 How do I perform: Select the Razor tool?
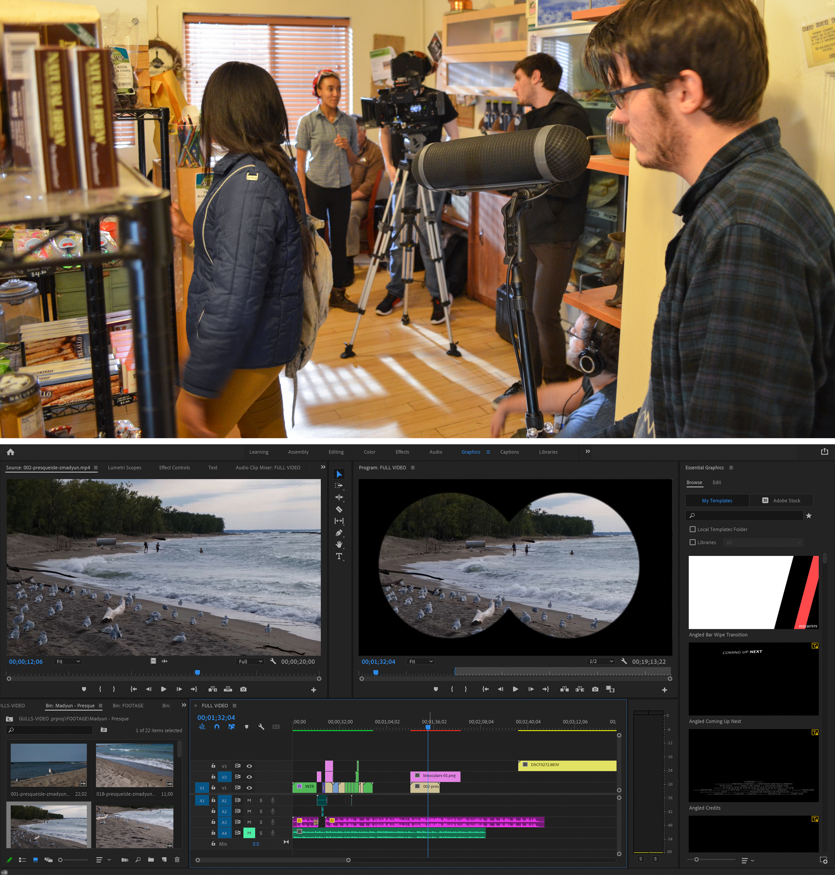(x=339, y=509)
